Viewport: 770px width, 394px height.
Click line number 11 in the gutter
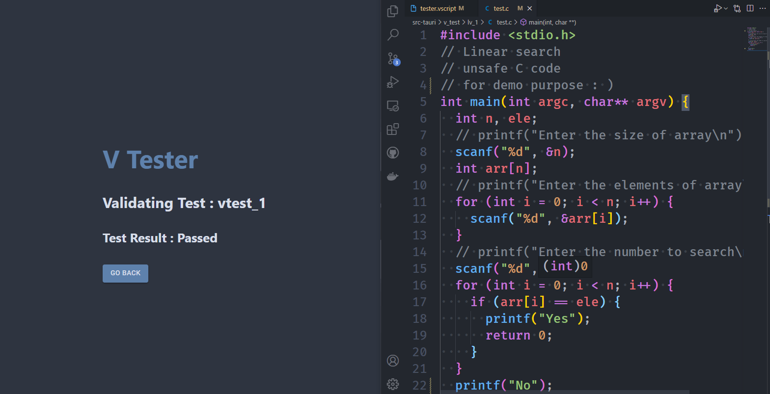[419, 202]
